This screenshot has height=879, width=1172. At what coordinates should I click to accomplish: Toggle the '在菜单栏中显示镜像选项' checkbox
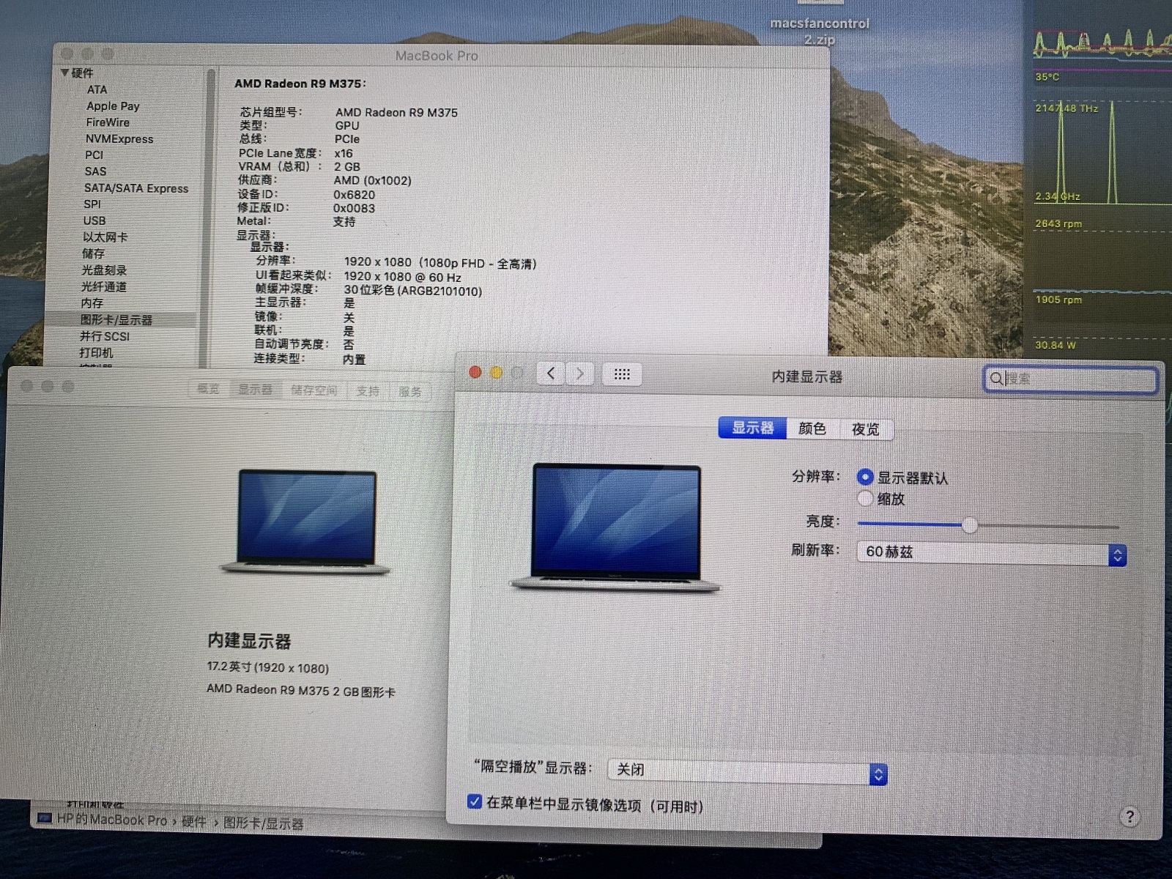click(475, 802)
